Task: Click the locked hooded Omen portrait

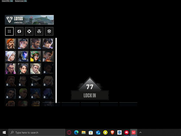Action: click(x=48, y=94)
